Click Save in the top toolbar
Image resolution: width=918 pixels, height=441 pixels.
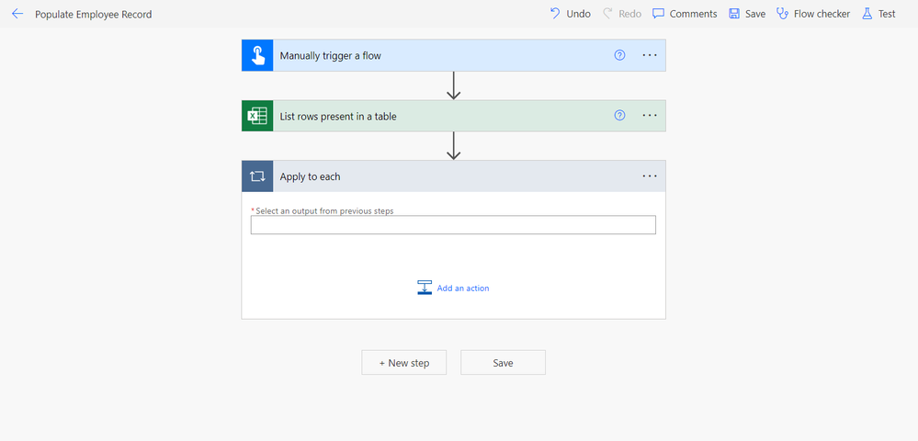coord(746,14)
